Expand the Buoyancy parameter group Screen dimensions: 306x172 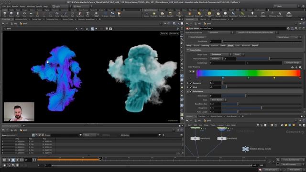click(188, 83)
